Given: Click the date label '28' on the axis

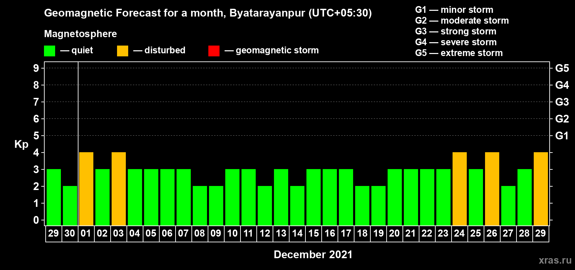Looking at the screenshot, I should 524,233.
